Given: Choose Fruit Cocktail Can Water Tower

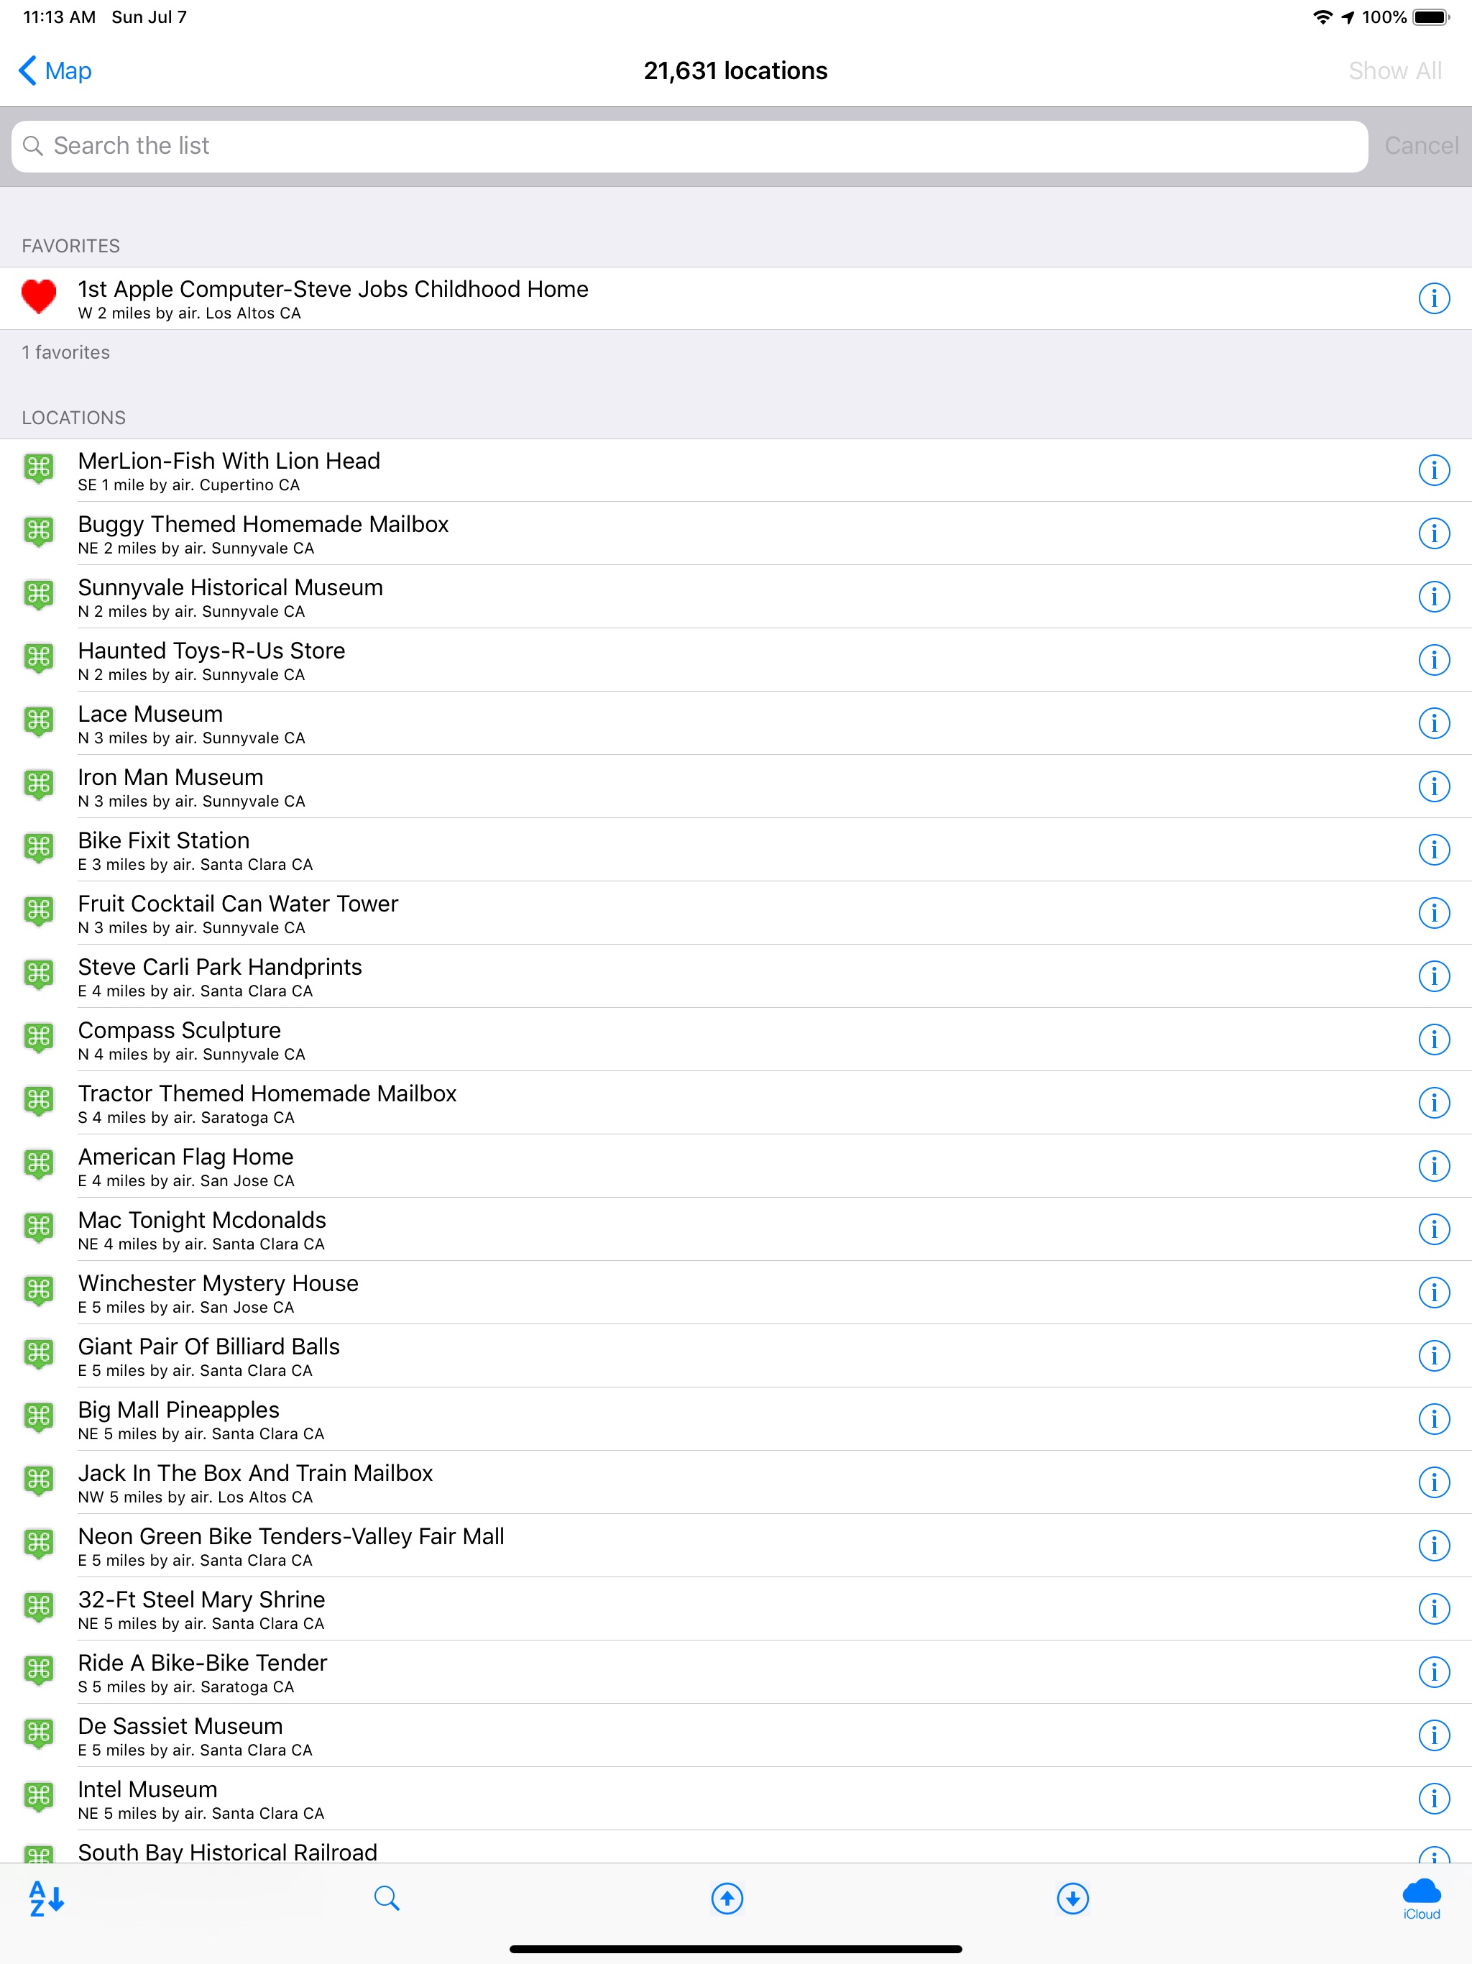Looking at the screenshot, I should pos(736,913).
